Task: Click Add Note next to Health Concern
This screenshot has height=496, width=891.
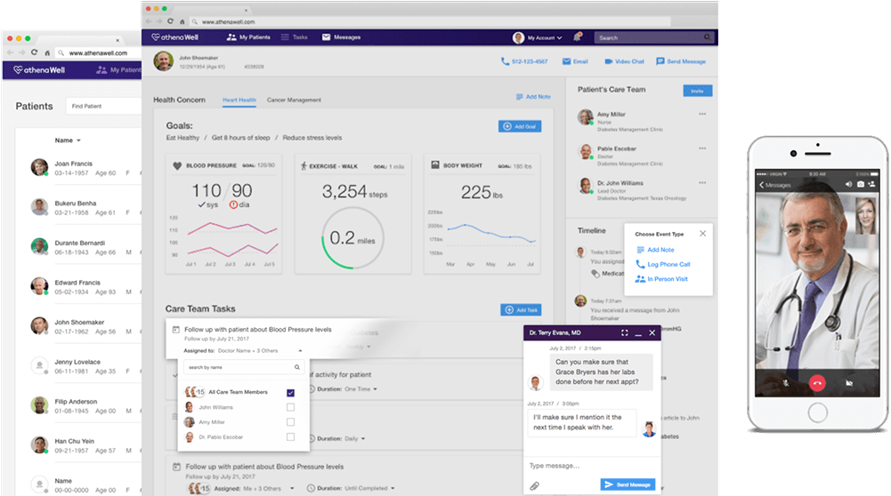Action: pyautogui.click(x=533, y=97)
